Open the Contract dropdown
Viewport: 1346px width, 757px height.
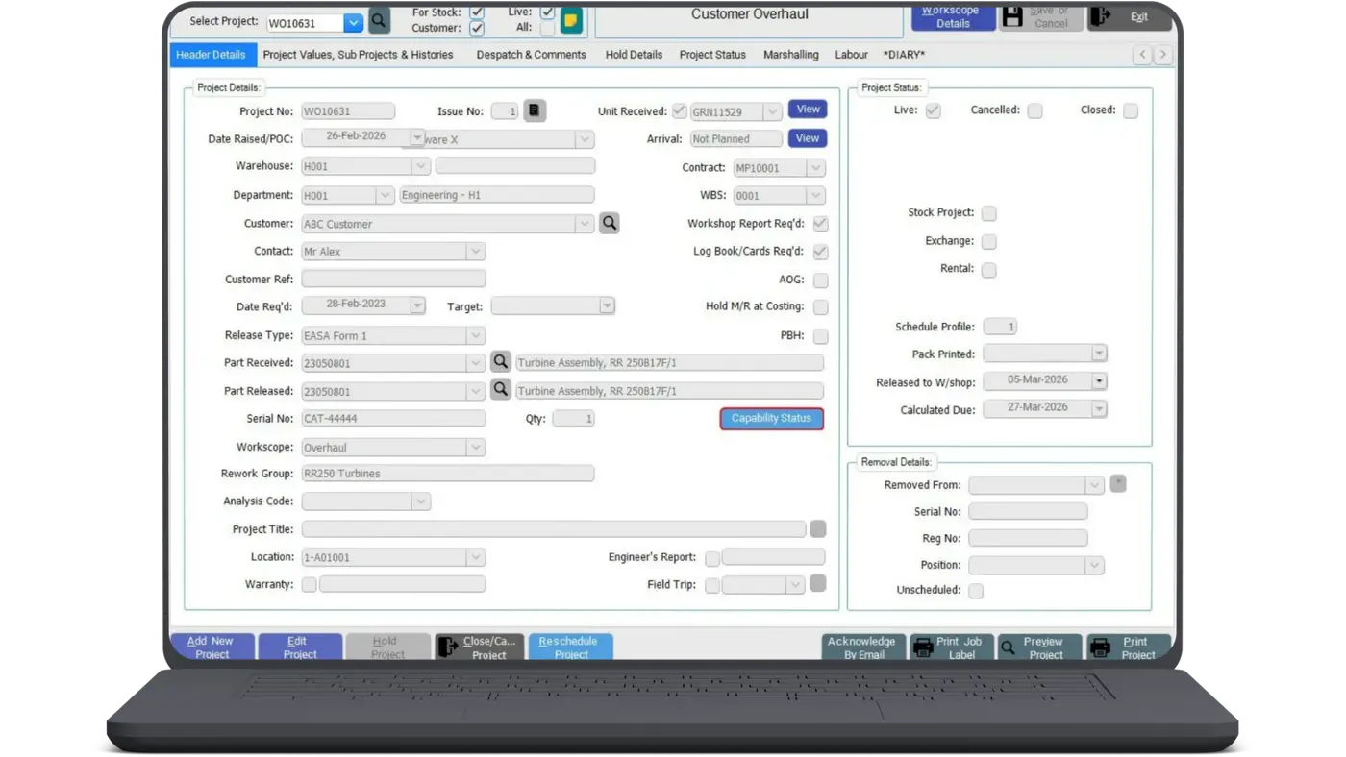815,168
